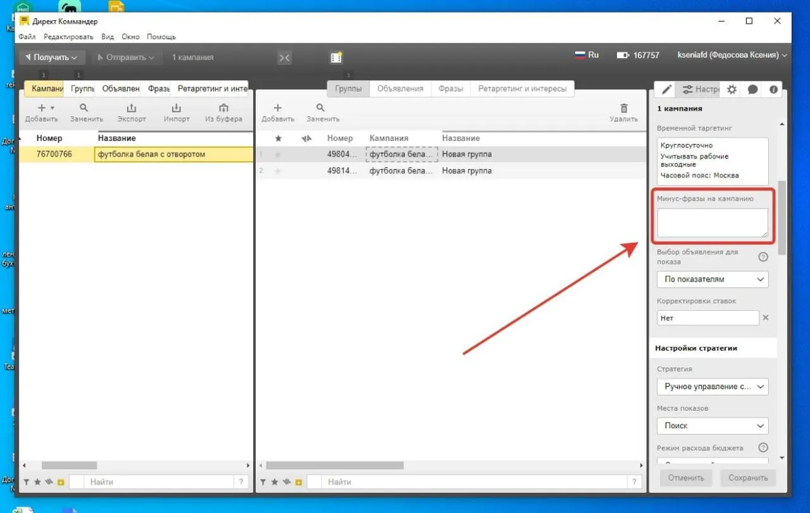Select campaign row футболка белая с отворотом
This screenshot has height=513, width=810.
(x=136, y=154)
